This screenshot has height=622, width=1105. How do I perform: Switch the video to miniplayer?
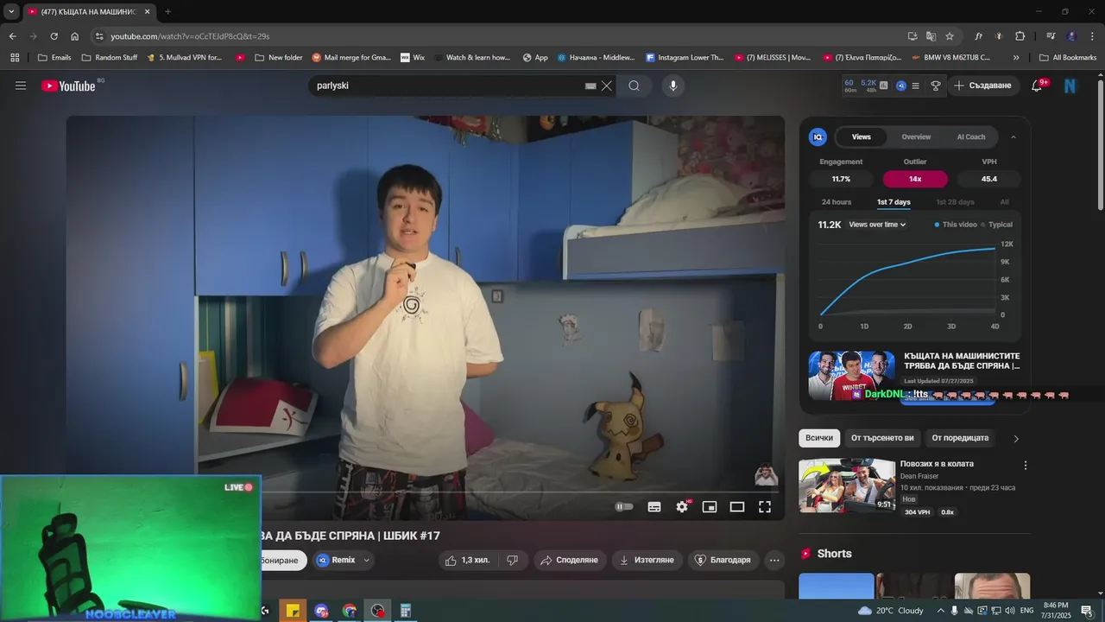[710, 507]
